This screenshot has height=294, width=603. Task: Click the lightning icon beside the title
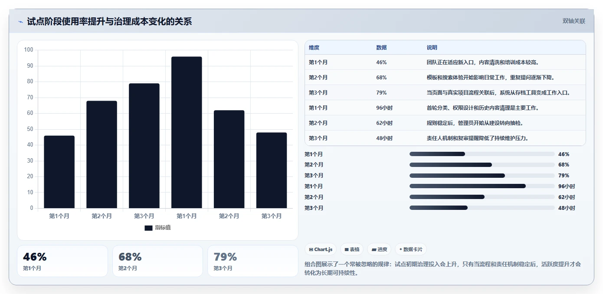(x=20, y=22)
